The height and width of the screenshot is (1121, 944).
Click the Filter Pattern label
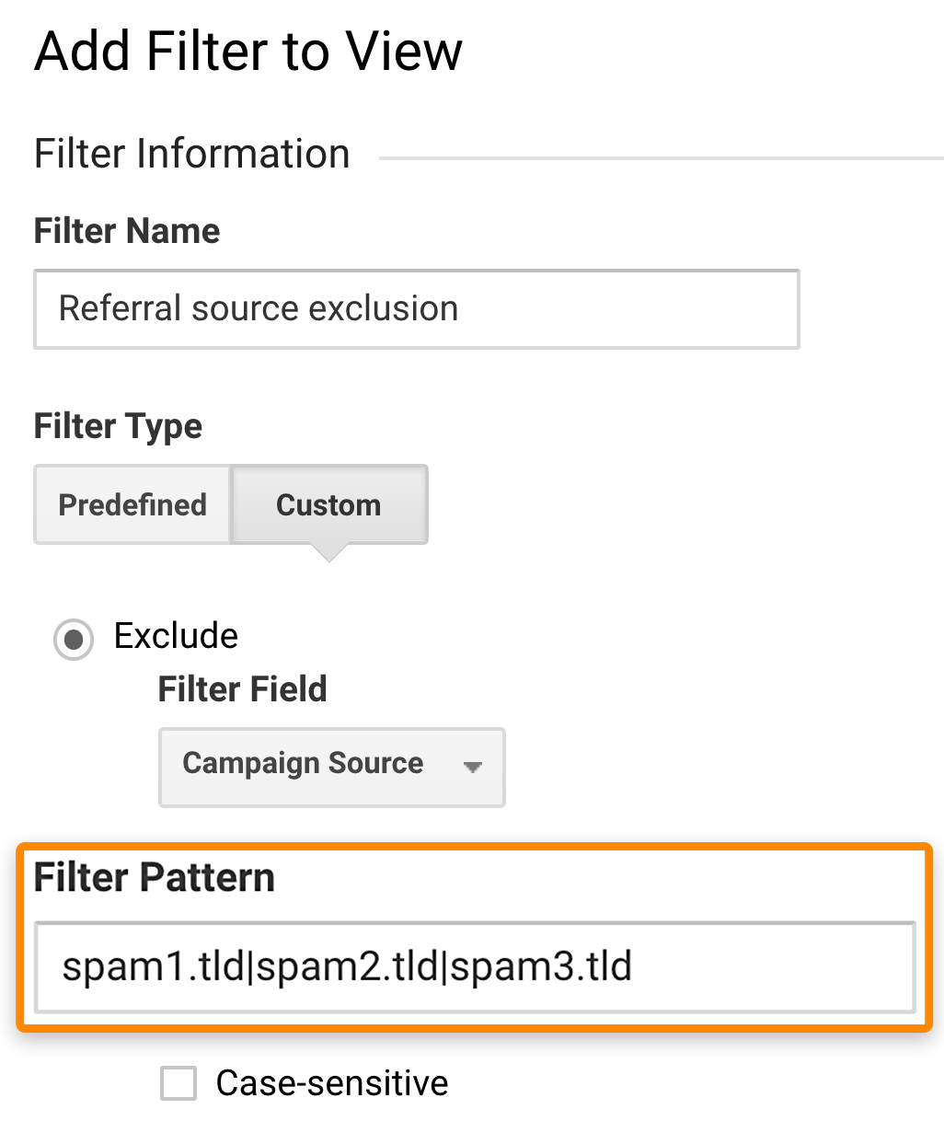point(153,877)
